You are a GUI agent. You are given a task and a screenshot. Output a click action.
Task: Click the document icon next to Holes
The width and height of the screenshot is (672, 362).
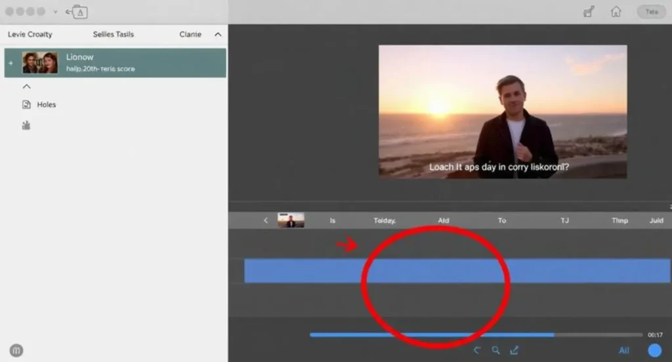[x=26, y=104]
